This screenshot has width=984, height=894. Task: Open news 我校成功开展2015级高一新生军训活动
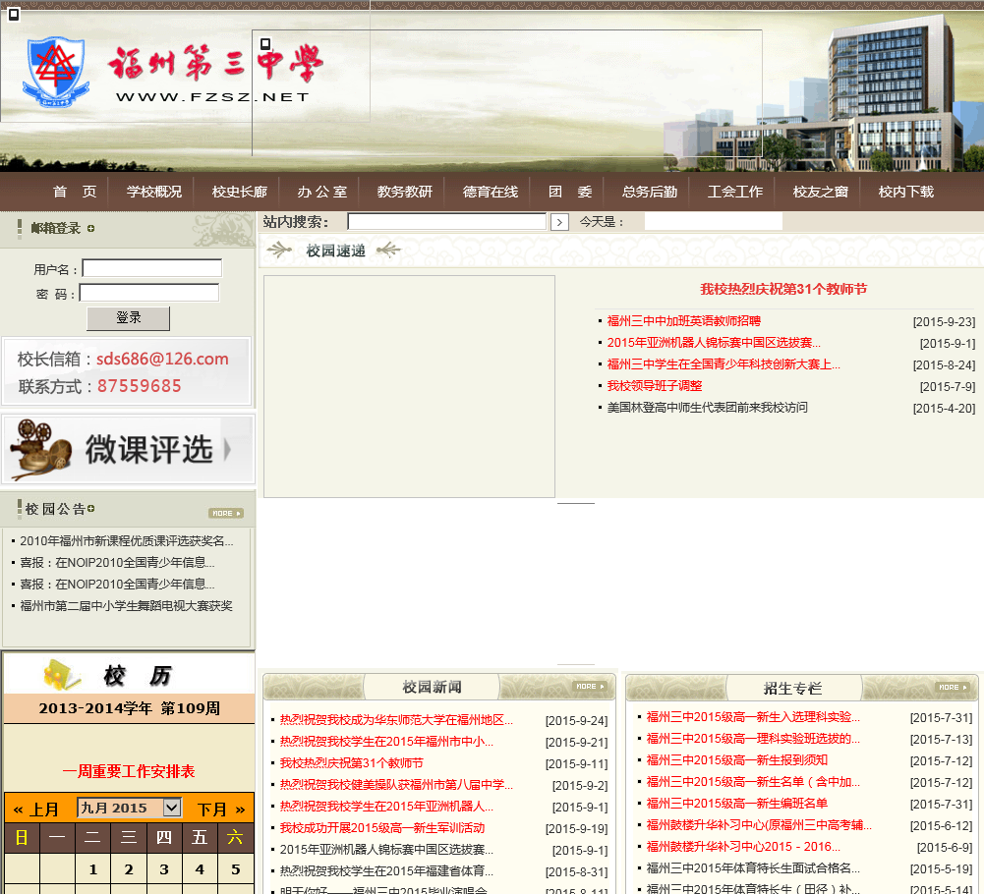382,828
